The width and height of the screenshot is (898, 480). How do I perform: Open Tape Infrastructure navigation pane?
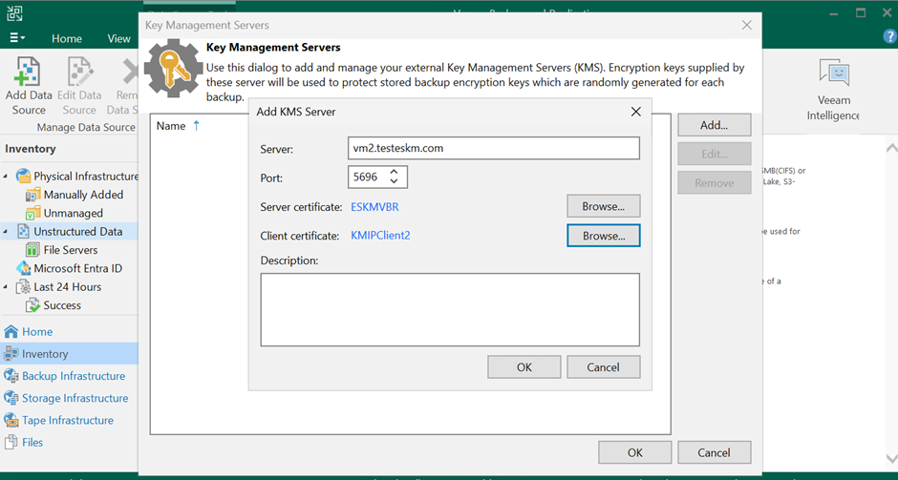click(x=69, y=420)
